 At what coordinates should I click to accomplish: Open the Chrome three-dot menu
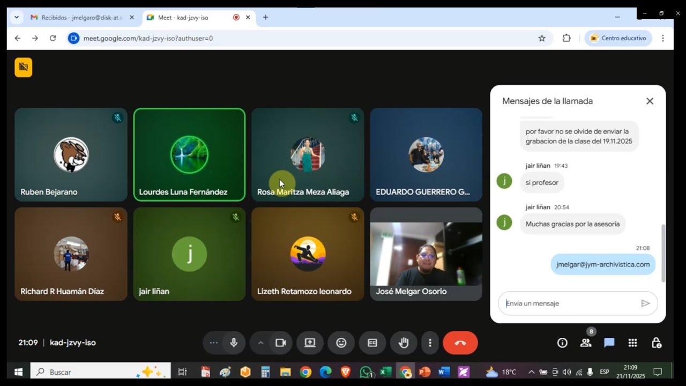click(x=663, y=38)
